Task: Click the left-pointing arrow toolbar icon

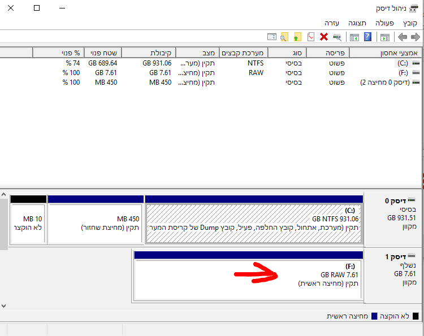Action: (x=403, y=37)
